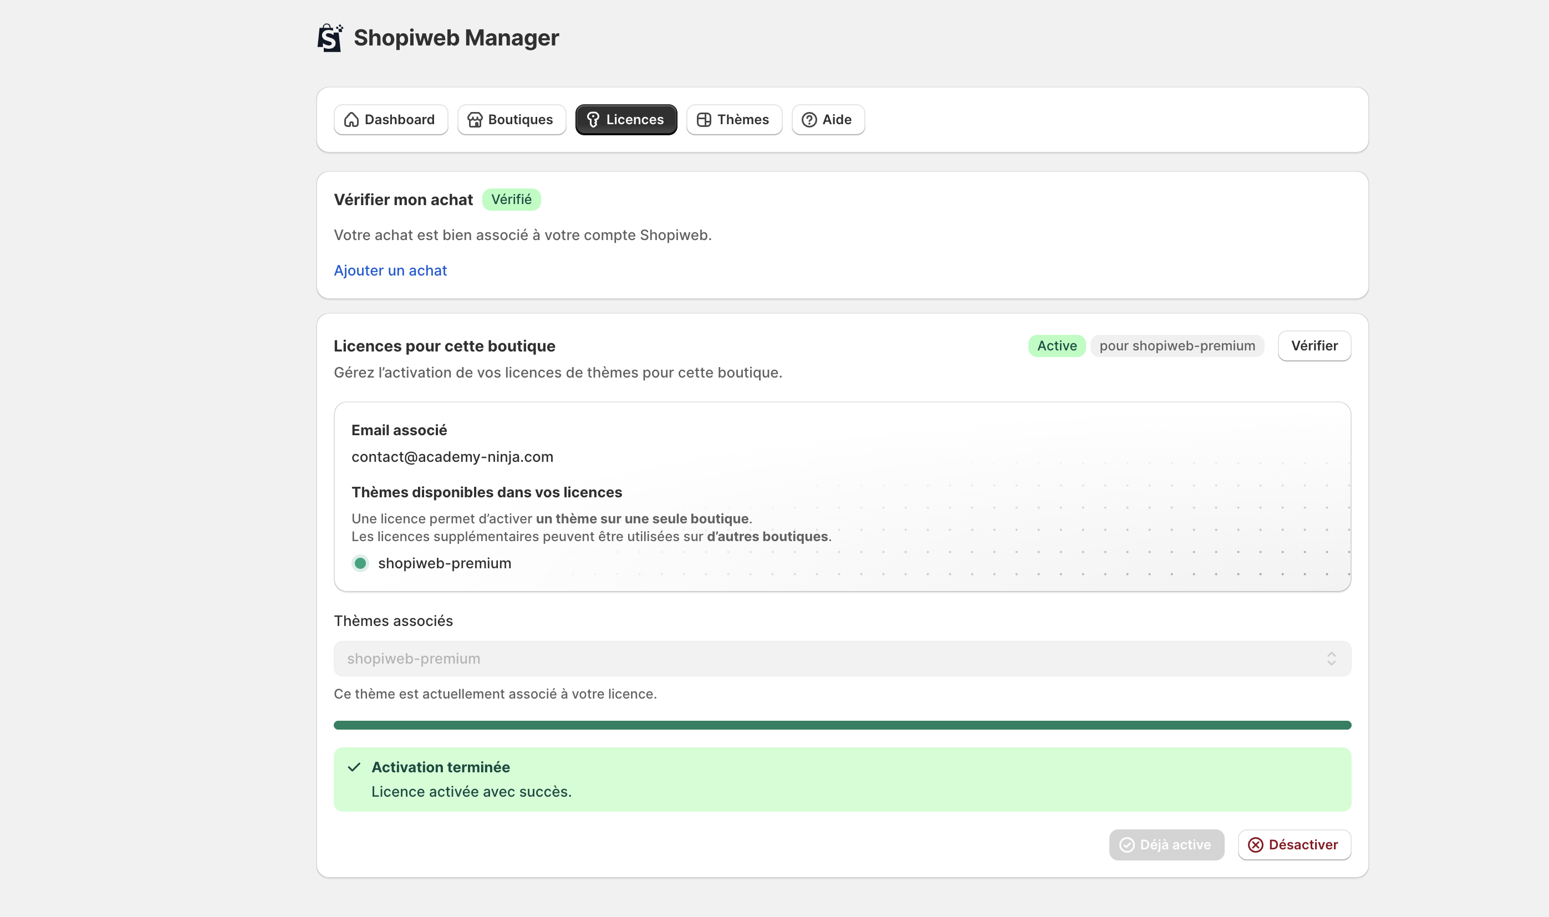Go to the Aide tab
Screen dimensions: 1549x917
point(828,120)
